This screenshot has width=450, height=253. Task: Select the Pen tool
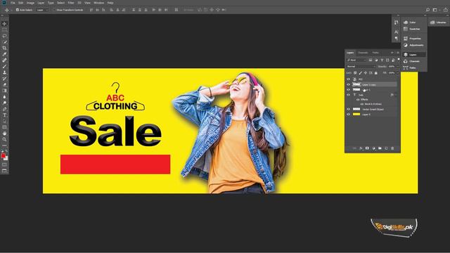point(4,109)
